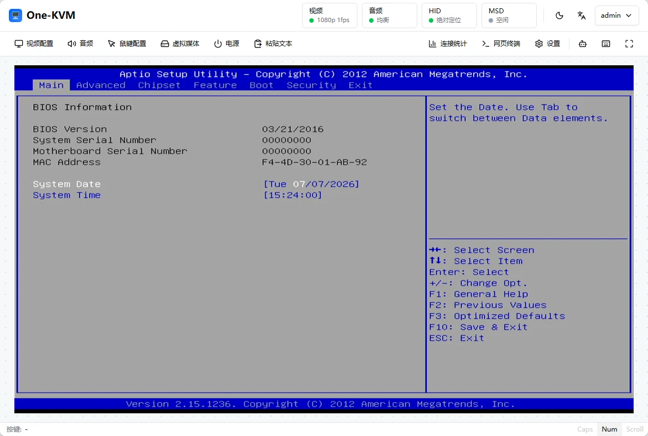Open 视频配置 video settings
This screenshot has height=436, width=648.
click(x=34, y=43)
